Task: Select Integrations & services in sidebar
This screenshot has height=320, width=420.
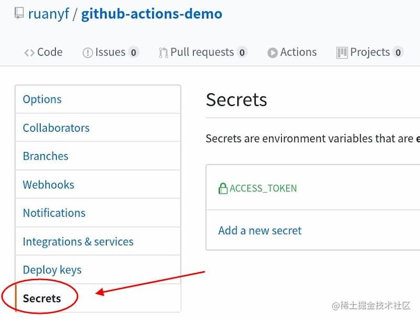Action: click(78, 241)
